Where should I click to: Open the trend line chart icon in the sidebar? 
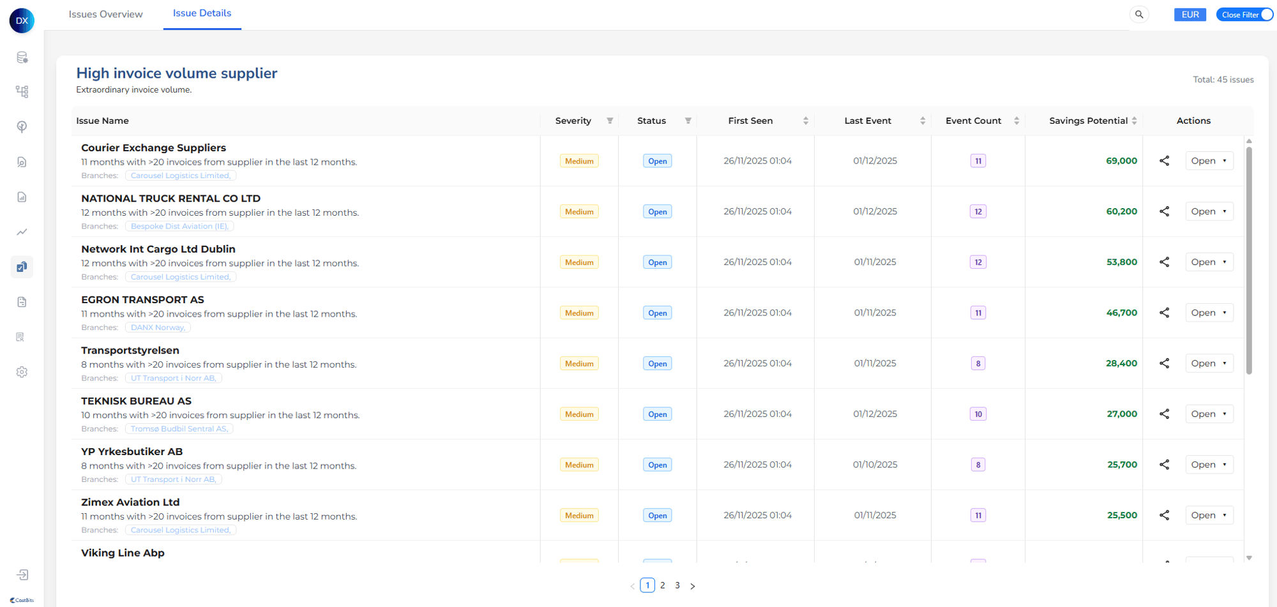point(22,232)
